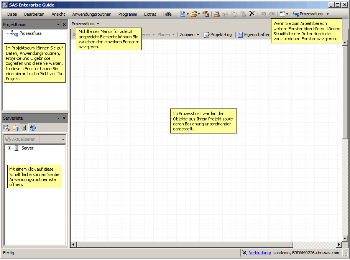Viewport: 350px width, 260px height.
Task: Click the task list icon in the Serverliste pane
Action: pos(7,128)
